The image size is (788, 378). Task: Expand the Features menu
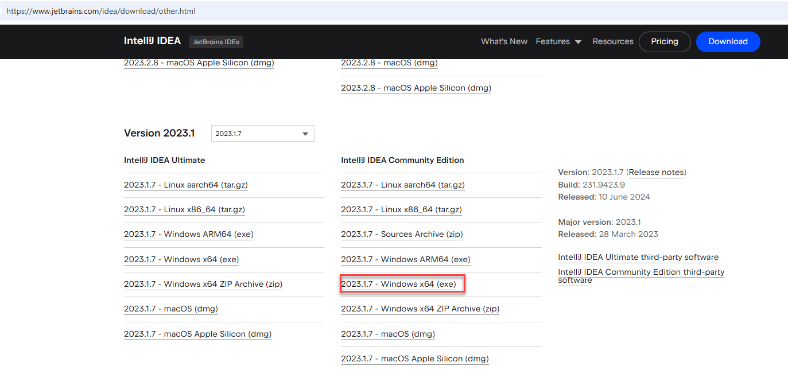558,41
